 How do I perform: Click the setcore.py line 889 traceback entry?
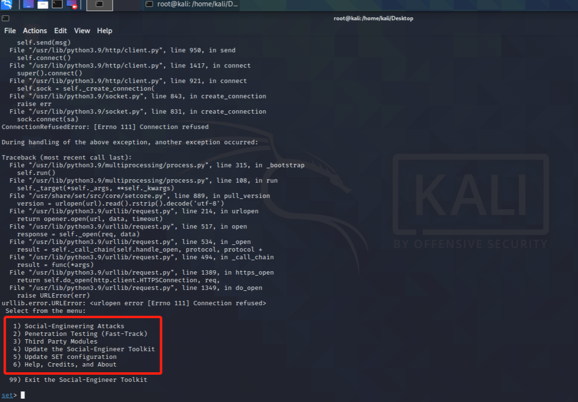pos(139,196)
